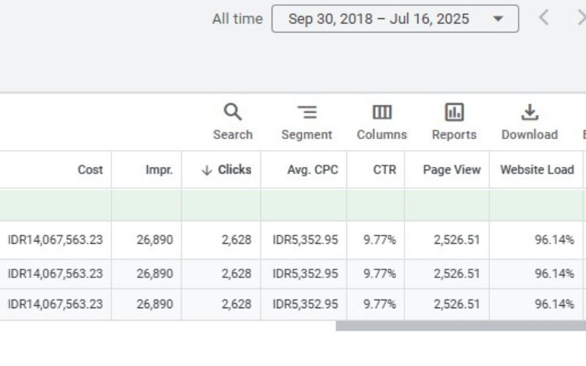Screen dimensions: 586x366
Task: Sort by the Impr. column header
Action: click(158, 170)
